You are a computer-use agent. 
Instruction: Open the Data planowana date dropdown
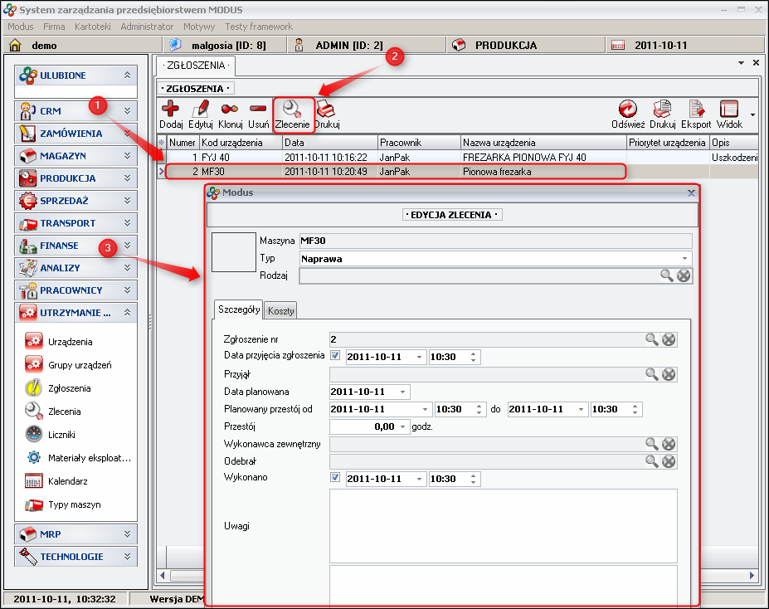[x=403, y=392]
